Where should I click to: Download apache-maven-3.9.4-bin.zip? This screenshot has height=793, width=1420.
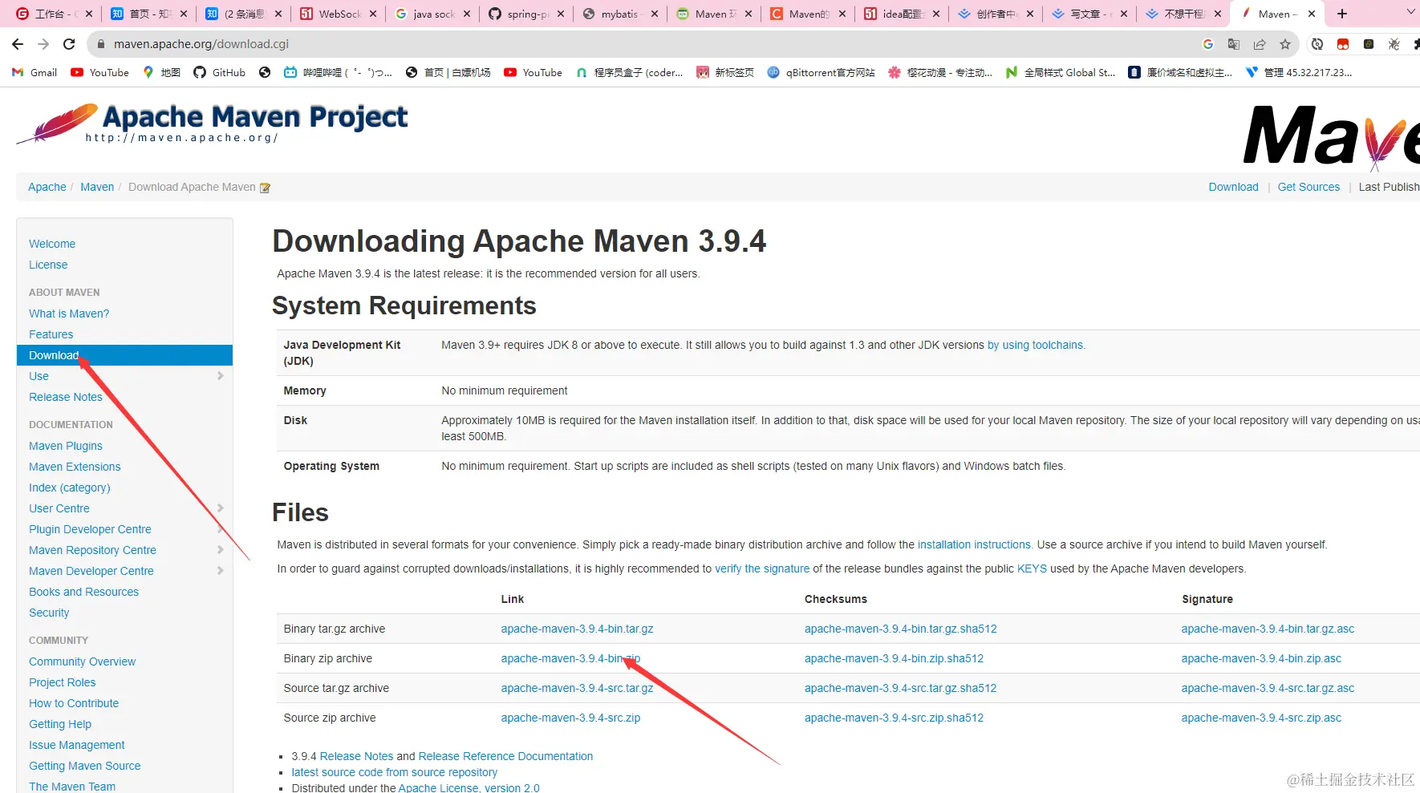pyautogui.click(x=570, y=658)
